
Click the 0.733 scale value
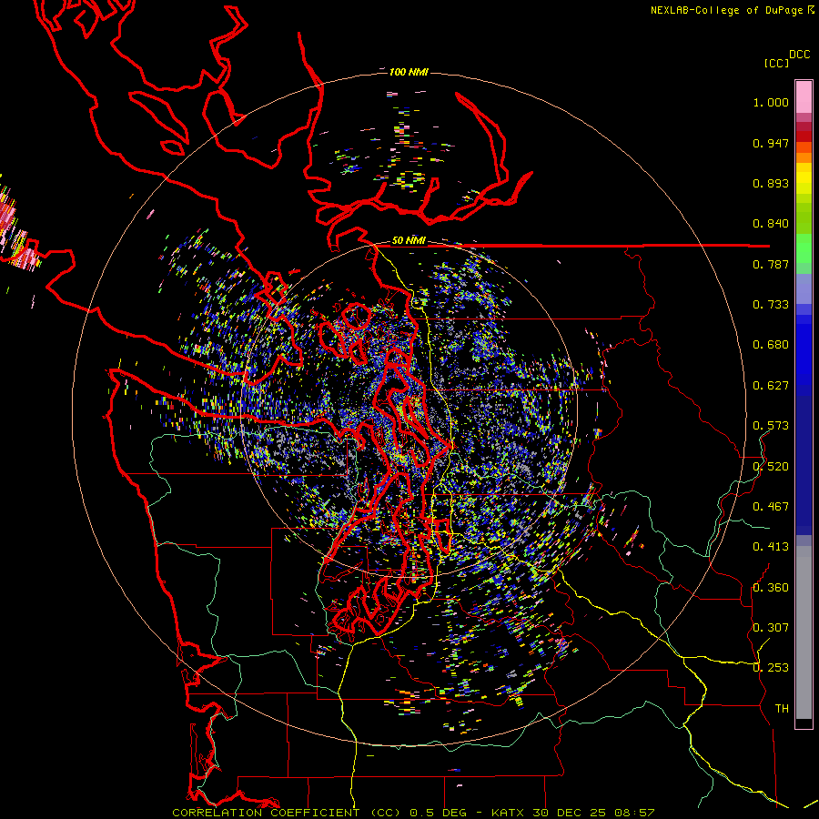[x=771, y=305]
